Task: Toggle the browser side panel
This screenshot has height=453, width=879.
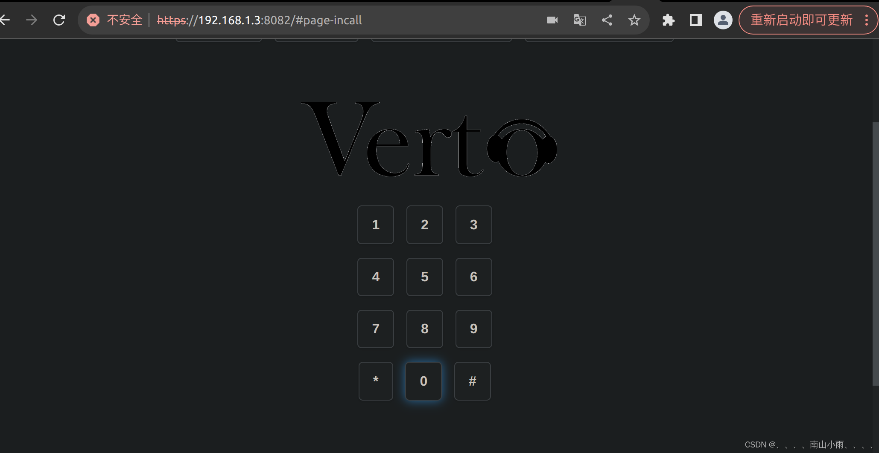Action: (x=696, y=20)
